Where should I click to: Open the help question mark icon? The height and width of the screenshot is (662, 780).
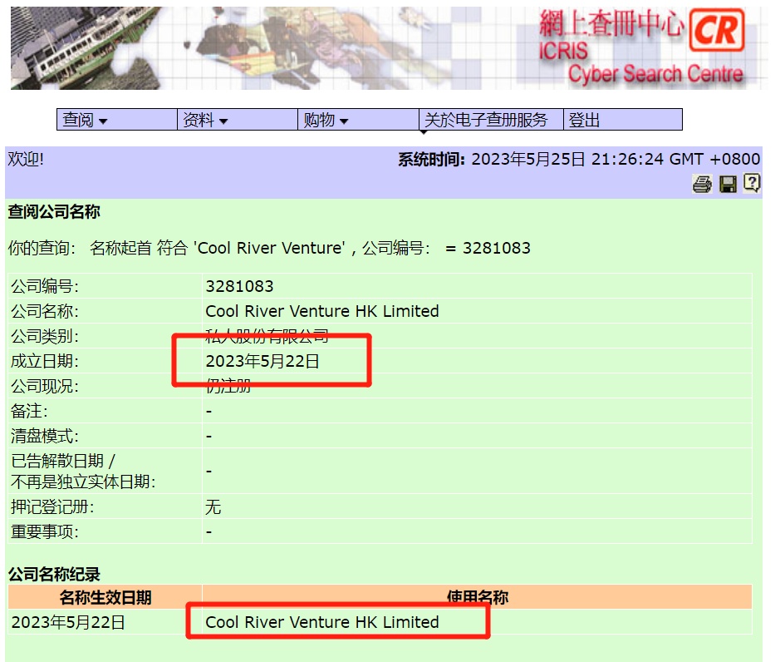tap(752, 183)
